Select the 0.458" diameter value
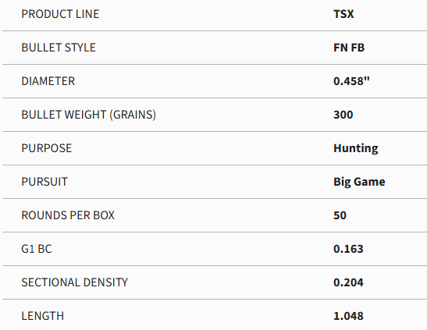Image resolution: width=427 pixels, height=330 pixels. (x=351, y=81)
